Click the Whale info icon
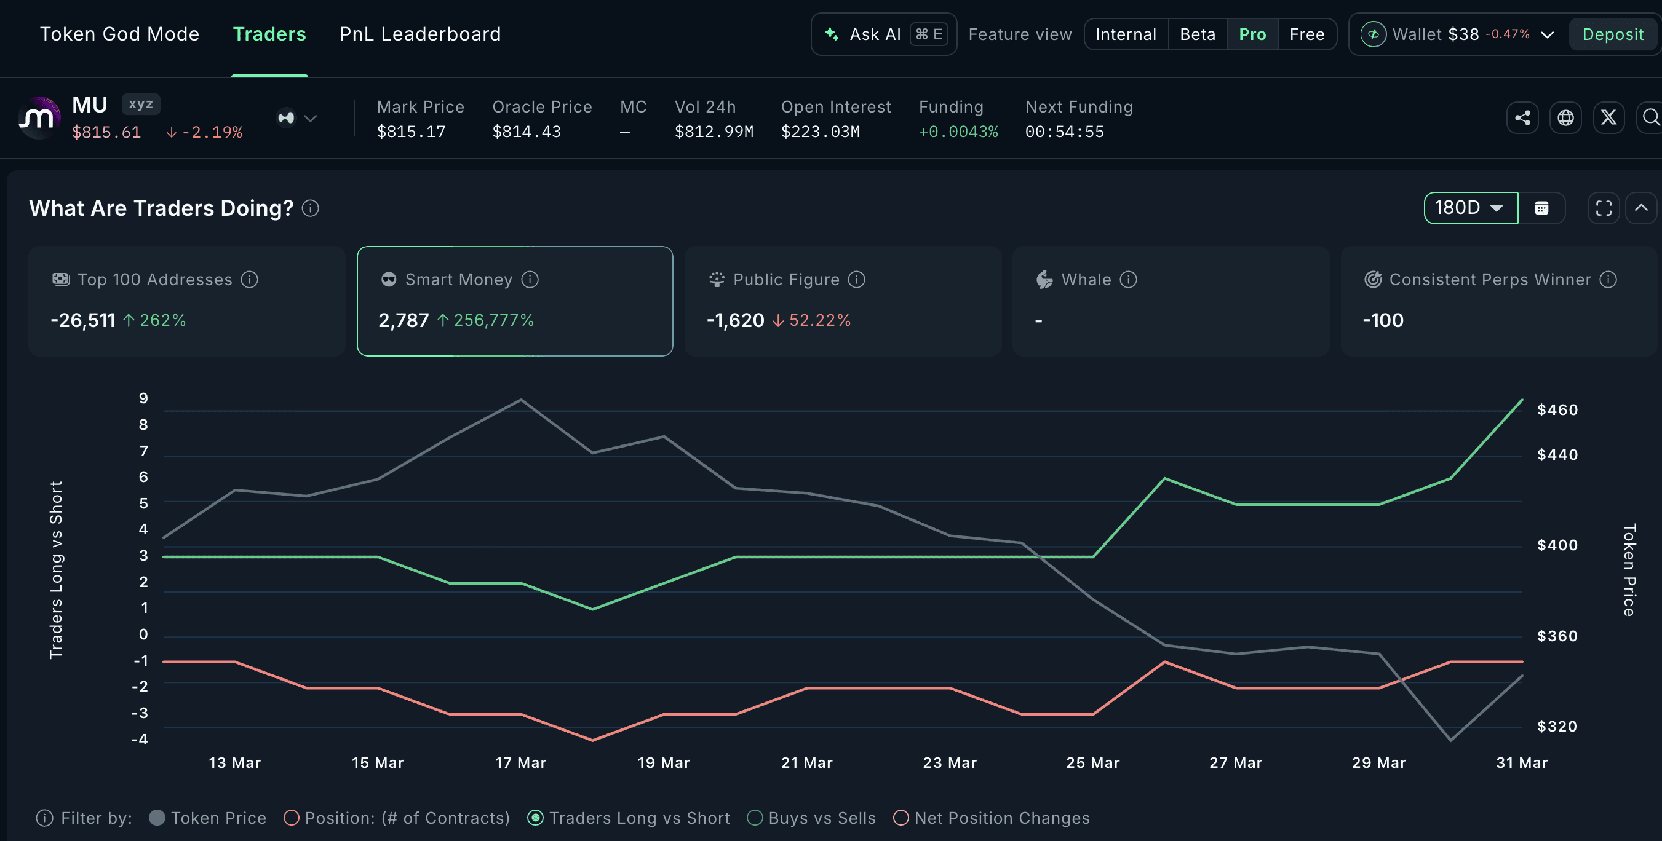 click(1128, 279)
